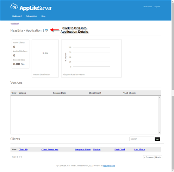
Task: Sort clients by Client ID column
Action: [23, 150]
